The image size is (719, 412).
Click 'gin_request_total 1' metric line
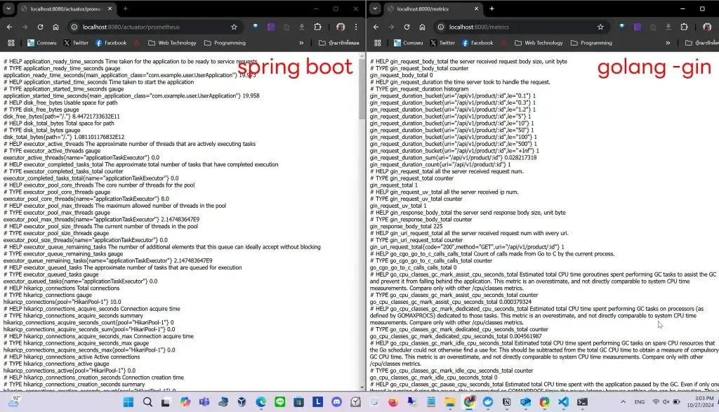pos(394,185)
